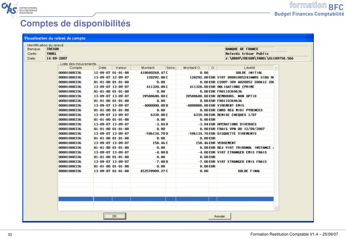Screen dimensions: 346x239
Task: Click Montant value 158.46
Action: [x=159, y=143]
